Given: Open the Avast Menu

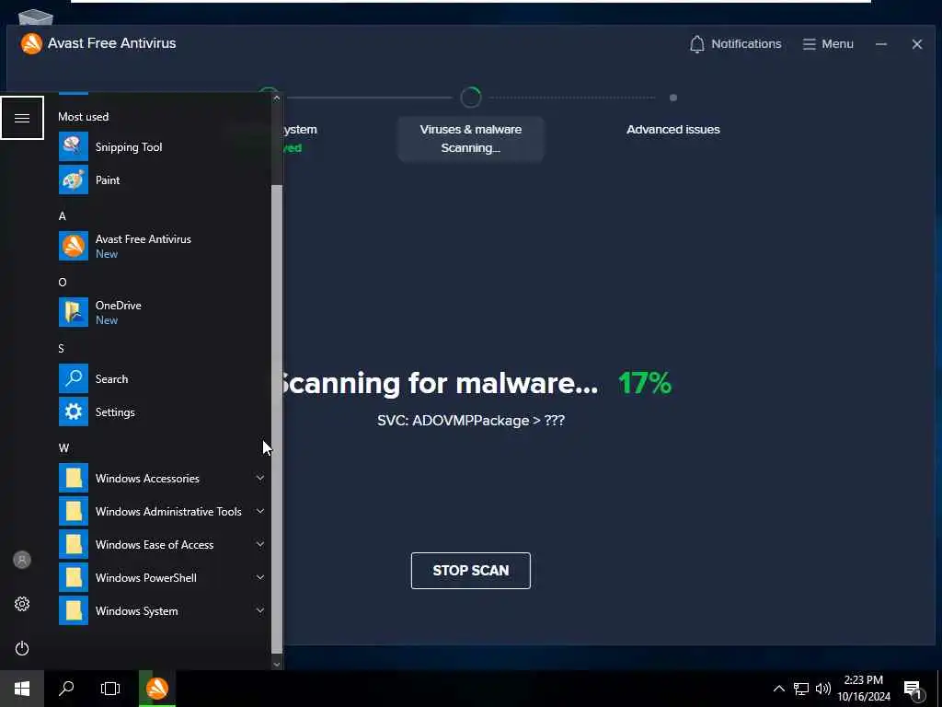Looking at the screenshot, I should (828, 44).
